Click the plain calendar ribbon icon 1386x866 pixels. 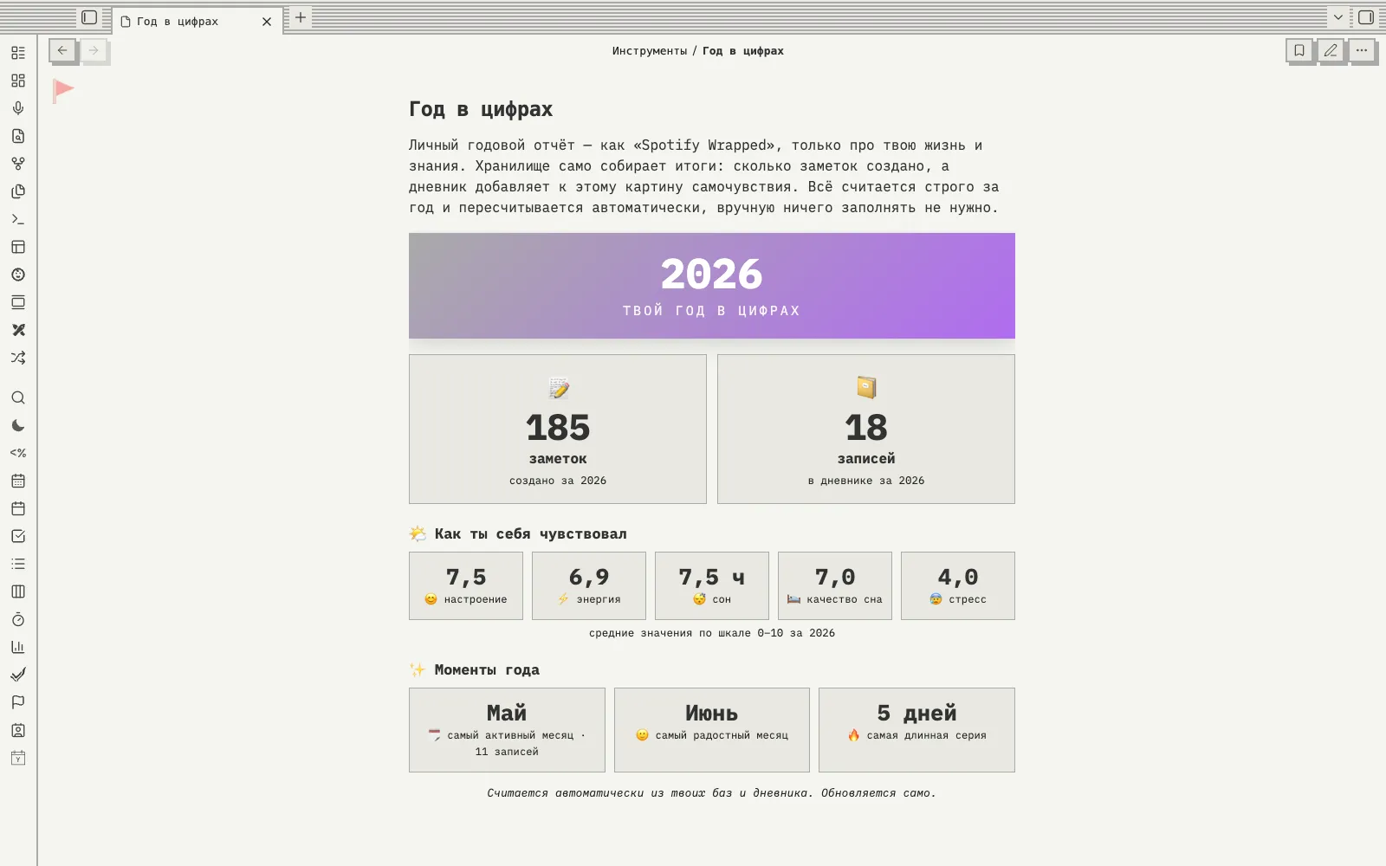(18, 508)
